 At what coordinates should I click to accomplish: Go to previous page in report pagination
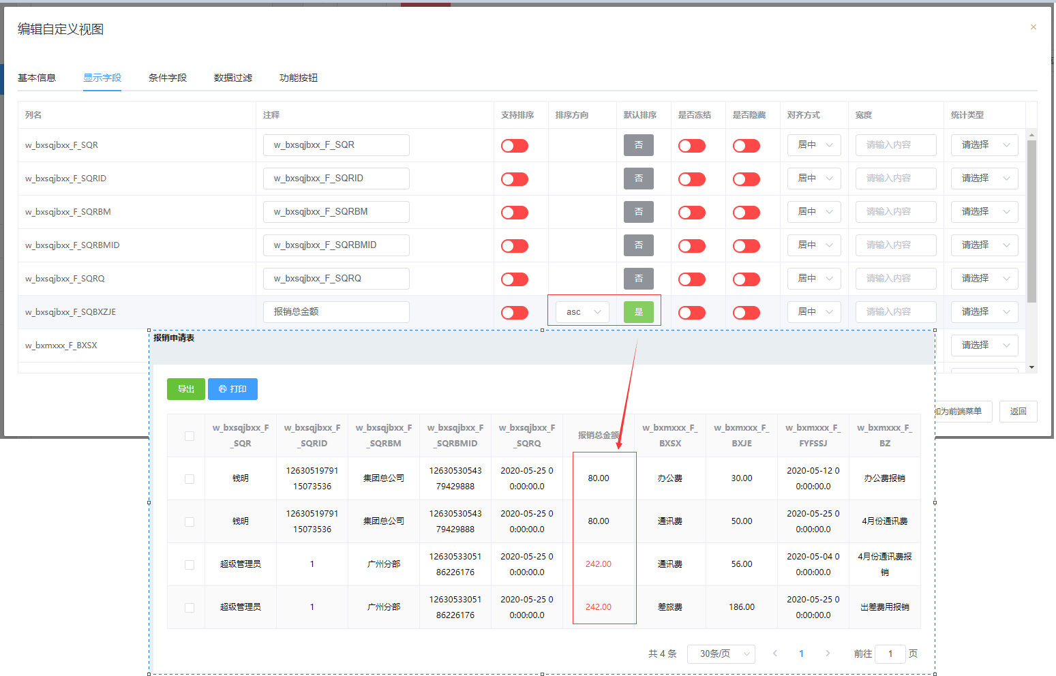(775, 654)
